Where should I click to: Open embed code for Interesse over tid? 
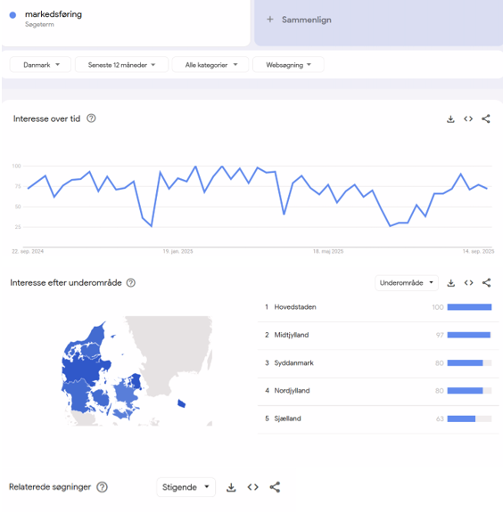coord(468,118)
